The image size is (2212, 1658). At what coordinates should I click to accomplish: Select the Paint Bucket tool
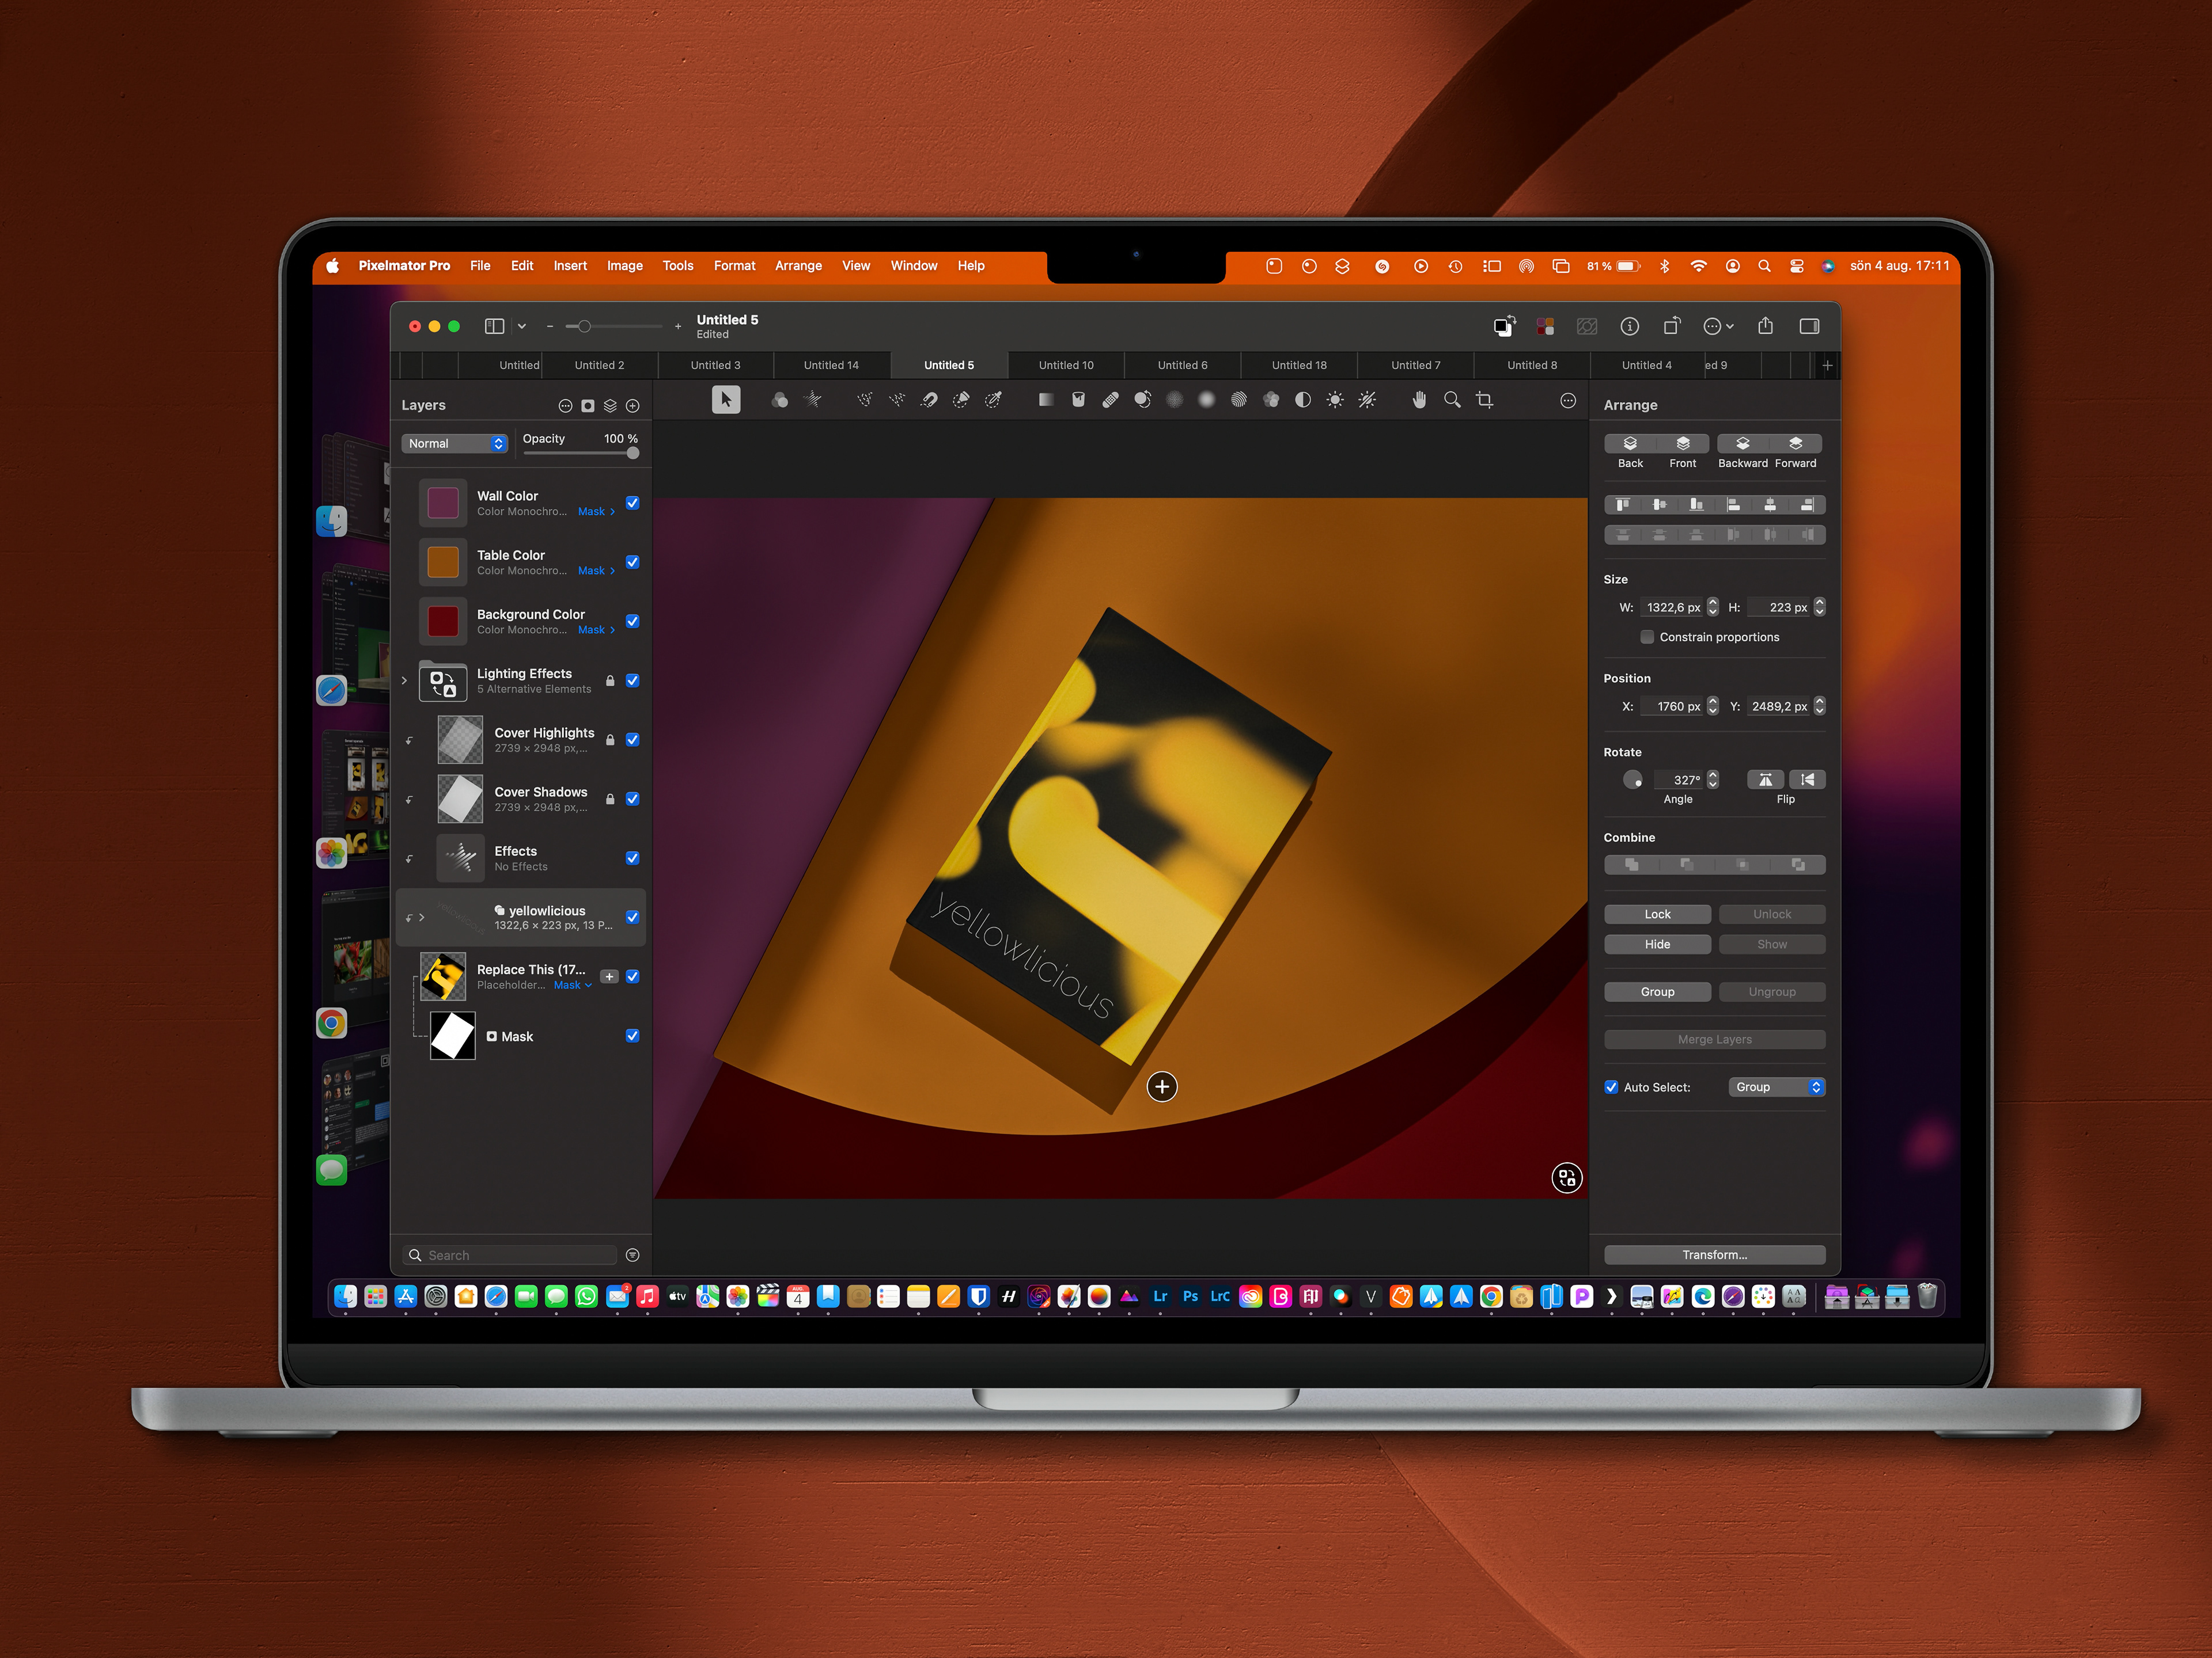click(1078, 400)
